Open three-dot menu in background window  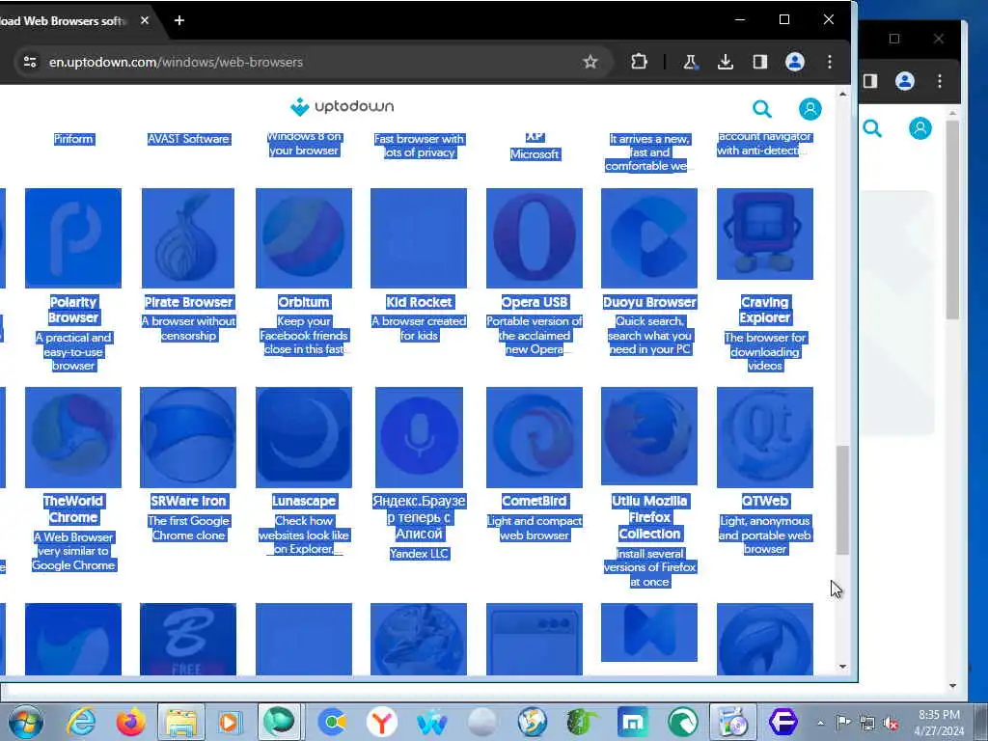[940, 81]
